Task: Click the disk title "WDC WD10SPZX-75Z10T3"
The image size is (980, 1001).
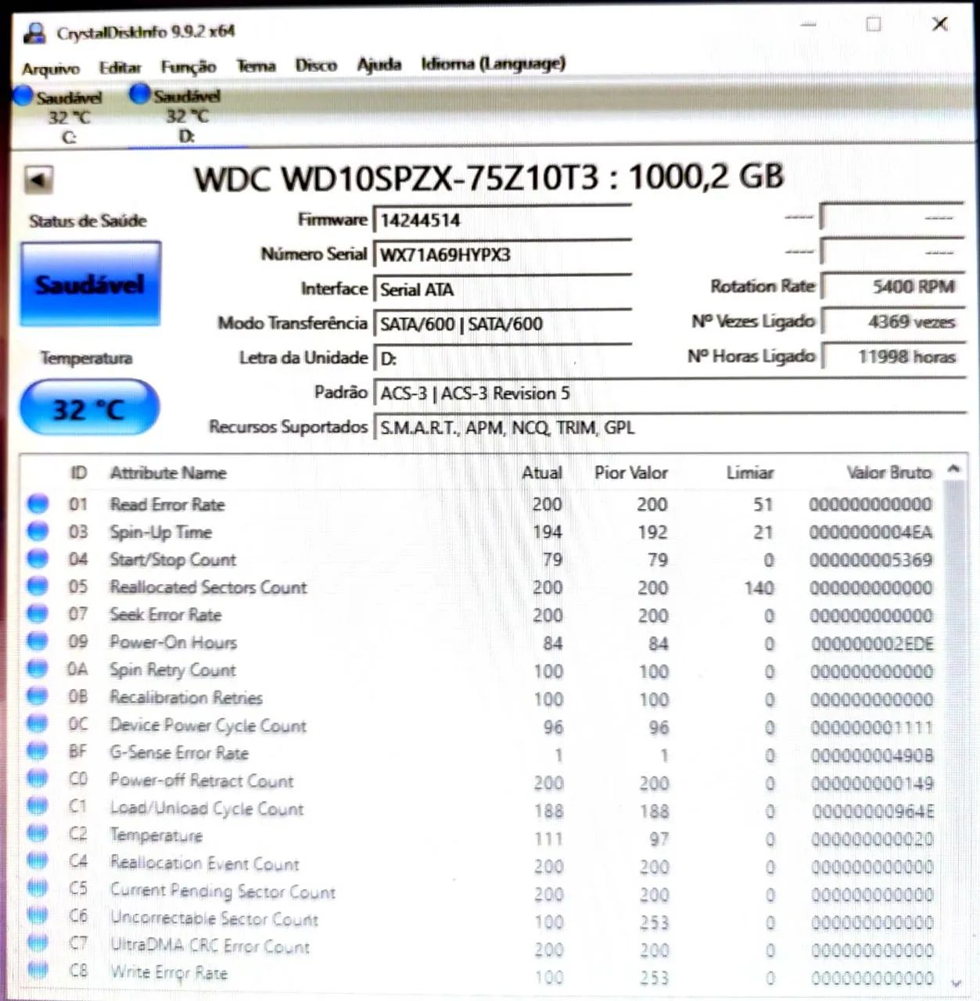Action: (x=397, y=178)
